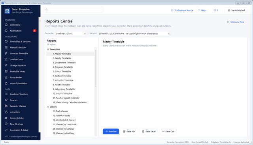Screen dimensions: 253x145
Task: Select 1. Master Timetable report
Action: (70, 54)
